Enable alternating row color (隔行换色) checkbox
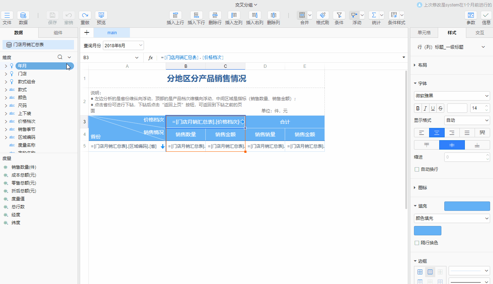This screenshot has height=284, width=493. (x=417, y=243)
